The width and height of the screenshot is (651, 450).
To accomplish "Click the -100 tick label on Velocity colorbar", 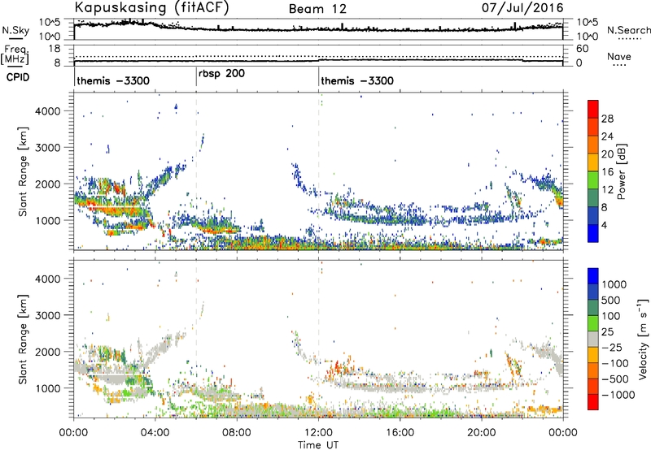I will coord(615,363).
